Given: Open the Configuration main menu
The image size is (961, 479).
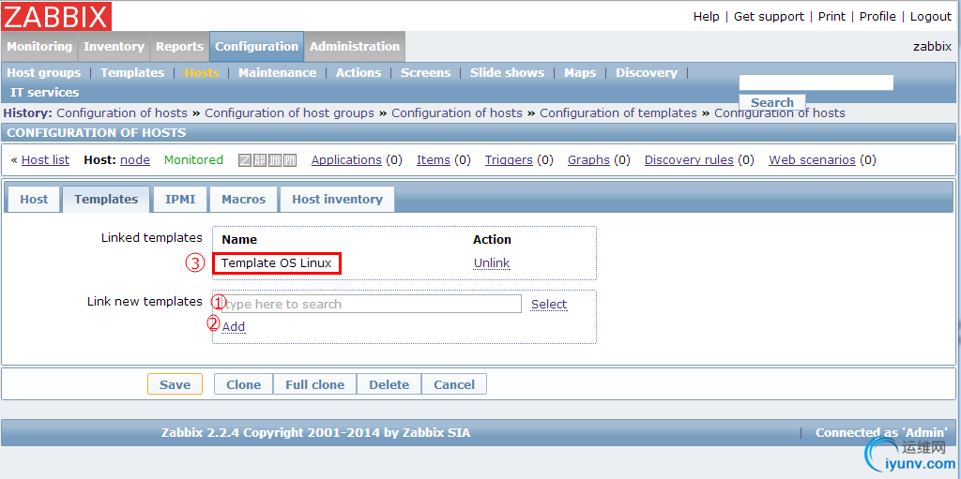Looking at the screenshot, I should (257, 47).
